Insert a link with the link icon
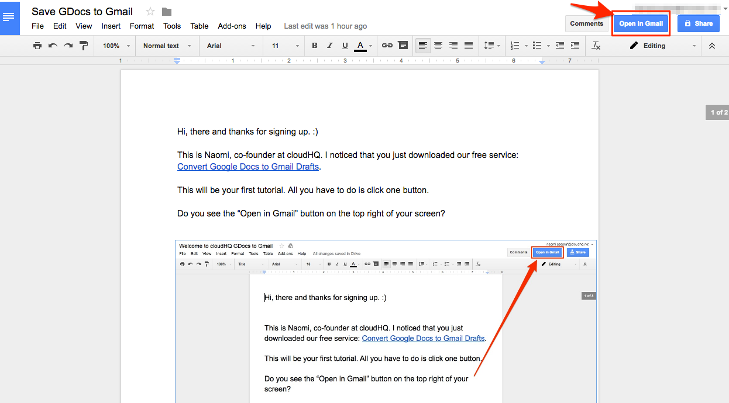Screen dimensions: 729x403 [x=387, y=45]
